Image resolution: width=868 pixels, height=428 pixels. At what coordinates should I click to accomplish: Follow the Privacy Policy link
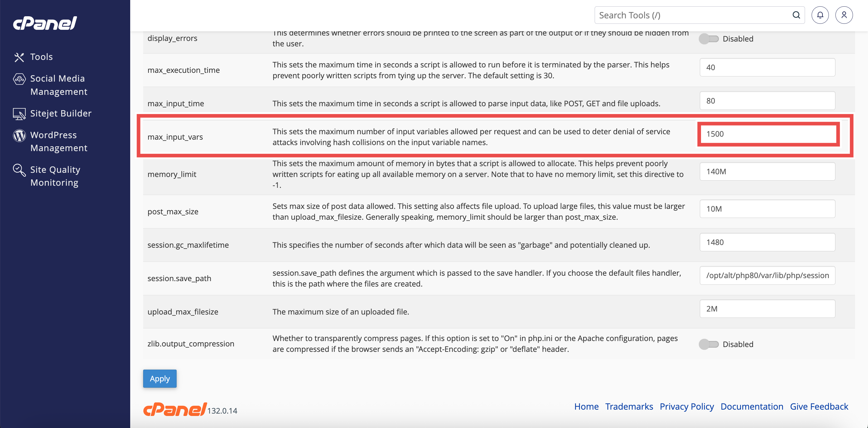point(687,406)
